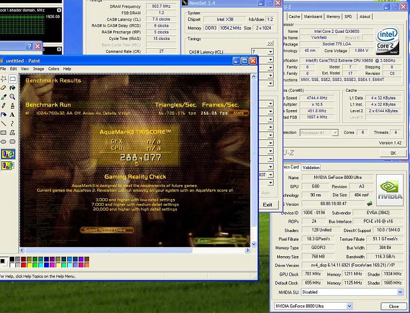This screenshot has height=313, width=410.
Task: Choose the rectangular Select tool in Paint
Action: pos(12,79)
